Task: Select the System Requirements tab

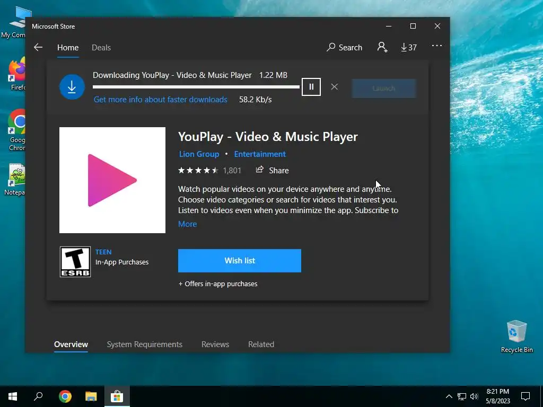Action: click(x=144, y=344)
